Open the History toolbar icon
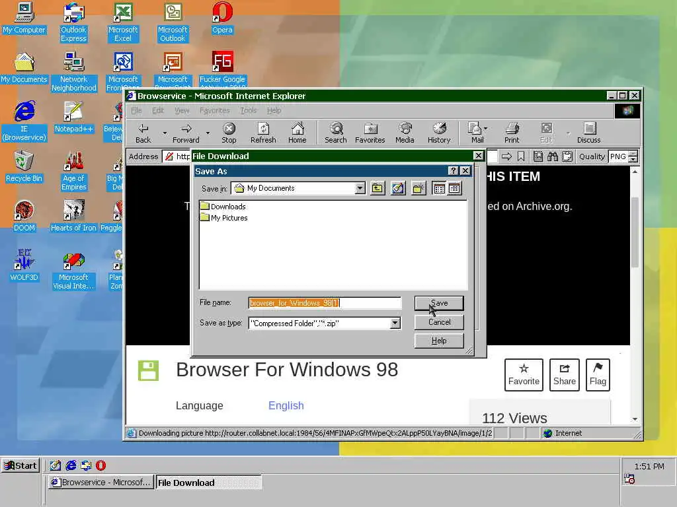Viewport: 677px width, 507px height. pos(439,133)
